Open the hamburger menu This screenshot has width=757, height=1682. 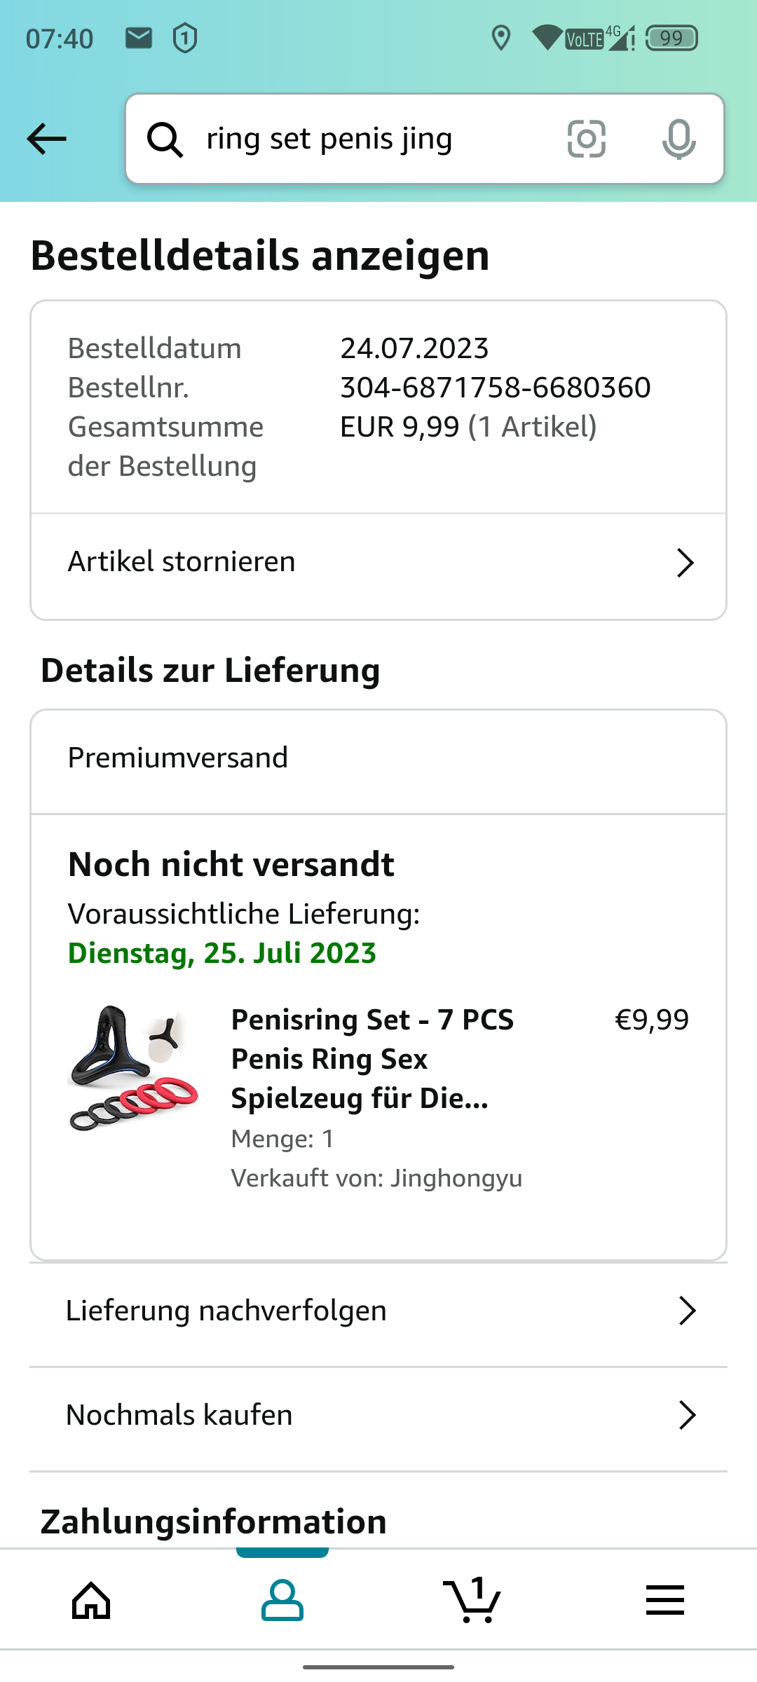tap(664, 1601)
